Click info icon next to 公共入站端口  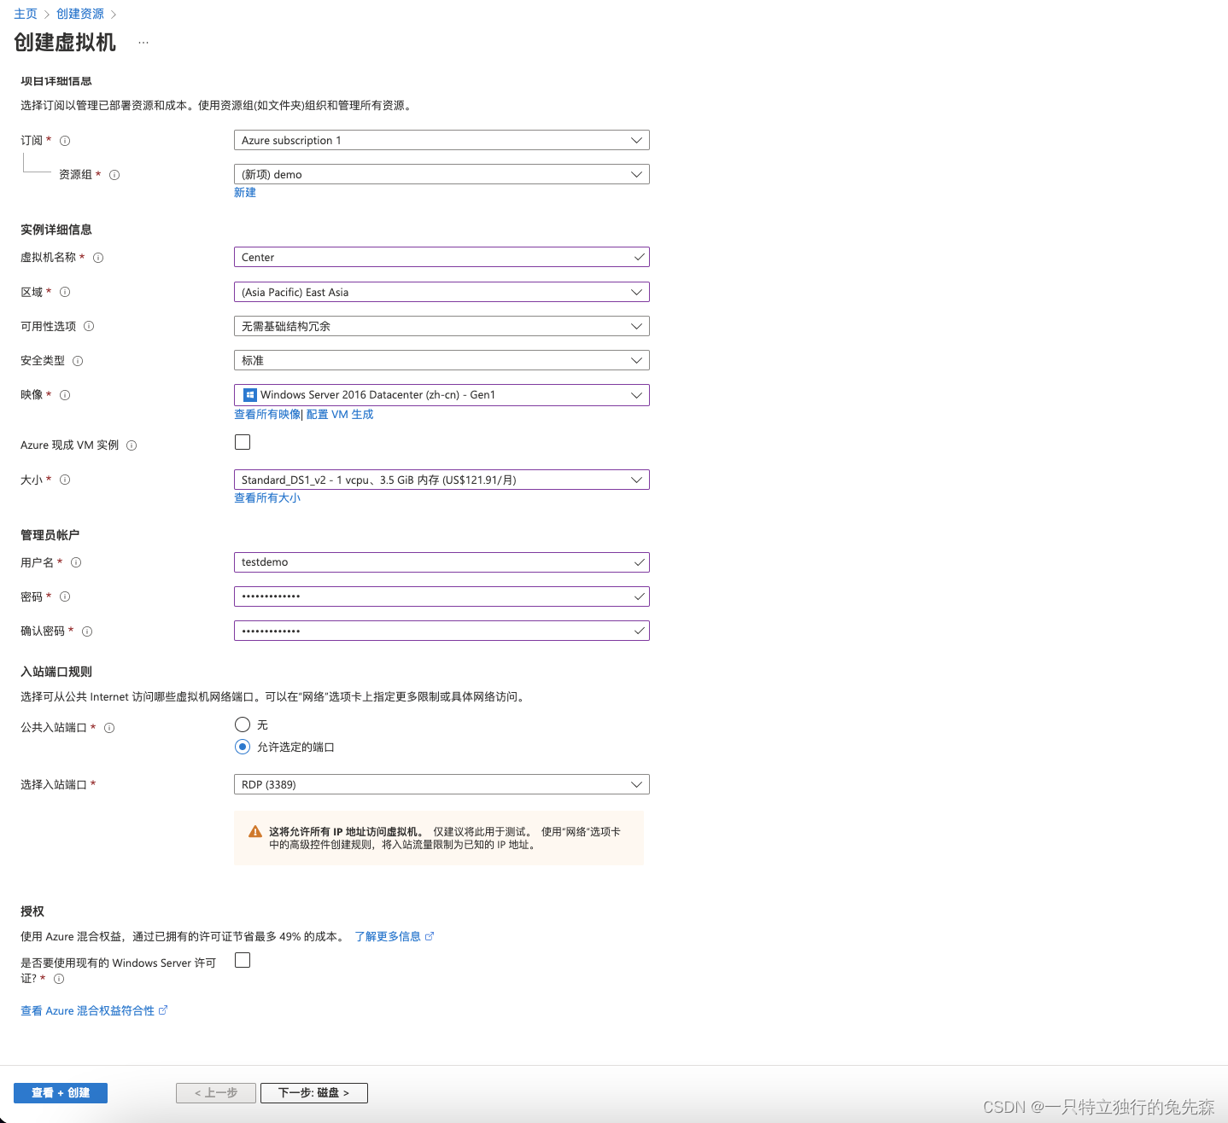point(109,728)
